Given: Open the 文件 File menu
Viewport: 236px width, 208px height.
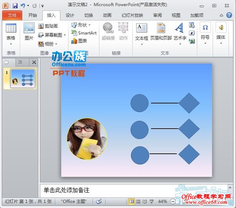Looking at the screenshot, I should 12,15.
